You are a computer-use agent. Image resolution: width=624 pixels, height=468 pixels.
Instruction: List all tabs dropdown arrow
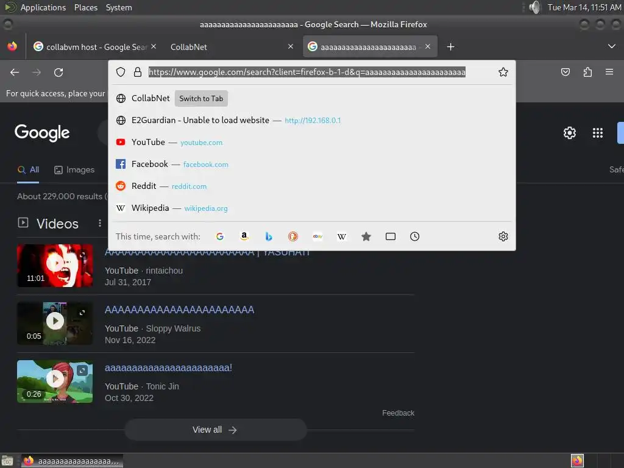tap(612, 46)
